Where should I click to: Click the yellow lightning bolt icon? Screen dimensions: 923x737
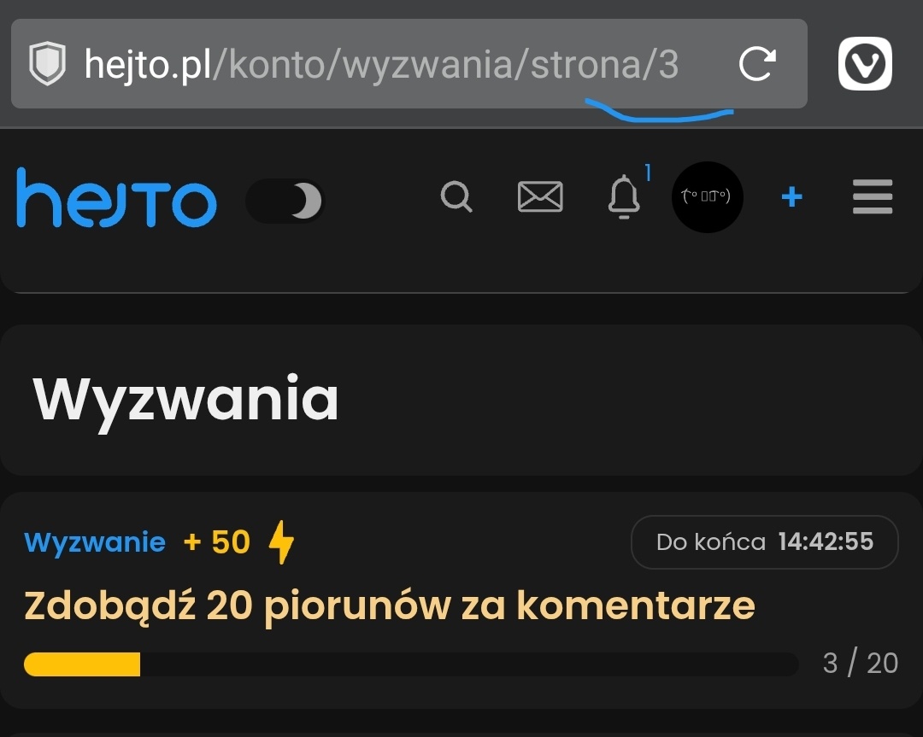click(281, 542)
